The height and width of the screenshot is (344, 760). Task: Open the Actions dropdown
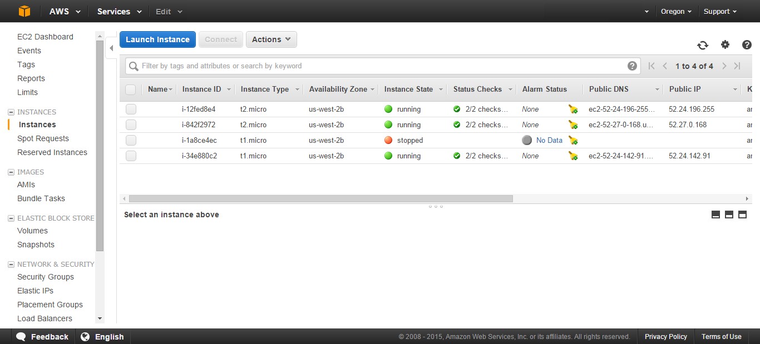[272, 39]
